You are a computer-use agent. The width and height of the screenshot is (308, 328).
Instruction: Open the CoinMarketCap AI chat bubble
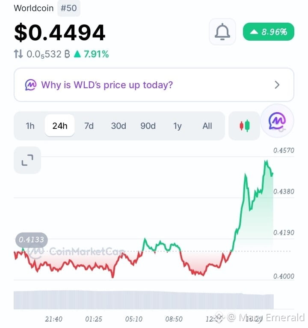coord(277,121)
